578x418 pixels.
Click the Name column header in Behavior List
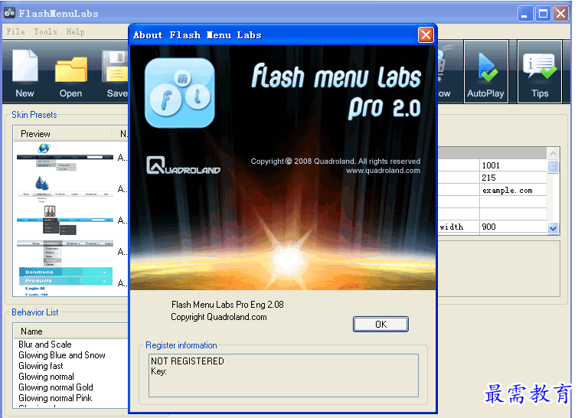point(70,331)
